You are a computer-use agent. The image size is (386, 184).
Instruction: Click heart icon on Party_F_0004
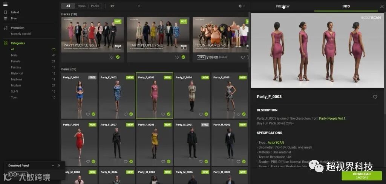tap(201, 114)
